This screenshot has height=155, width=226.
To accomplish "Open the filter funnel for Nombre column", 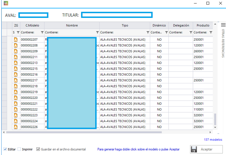I will (x=97, y=33).
